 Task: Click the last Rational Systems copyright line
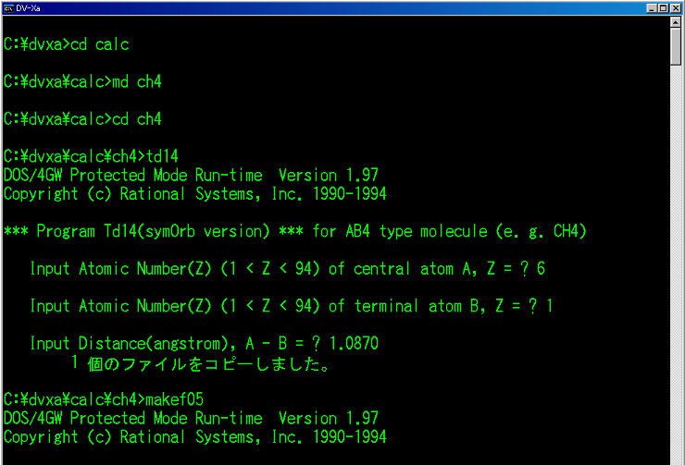[x=194, y=436]
